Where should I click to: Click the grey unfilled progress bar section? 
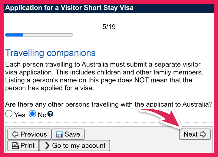coord(48,35)
